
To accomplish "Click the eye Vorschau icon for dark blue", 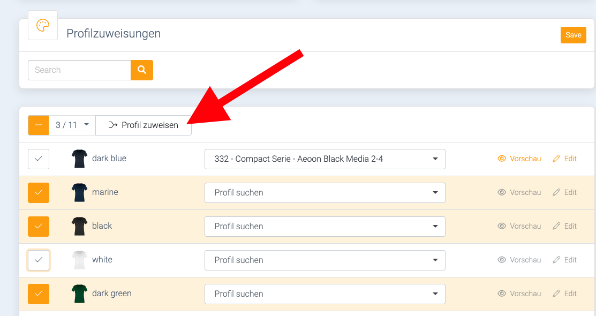I will point(502,159).
